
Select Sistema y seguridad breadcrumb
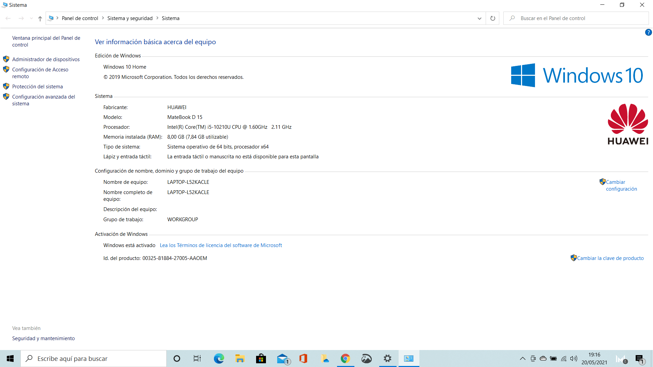[130, 18]
